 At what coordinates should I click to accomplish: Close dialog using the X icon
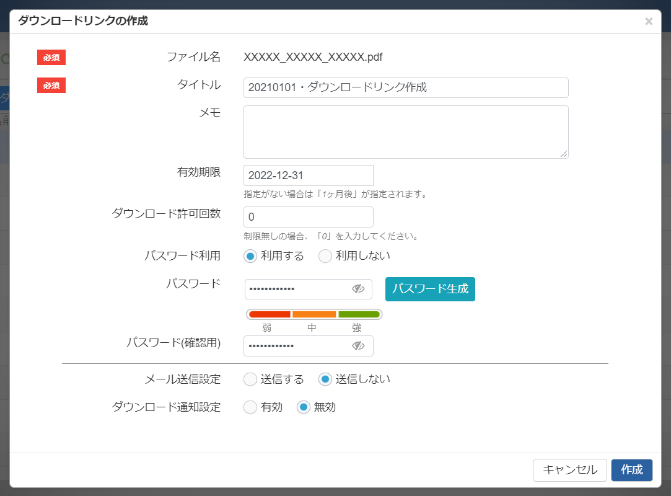648,21
